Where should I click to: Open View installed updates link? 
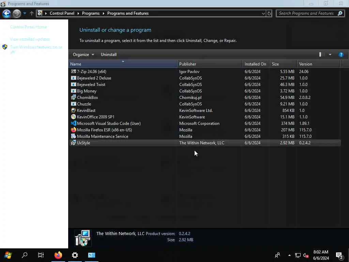(30, 39)
